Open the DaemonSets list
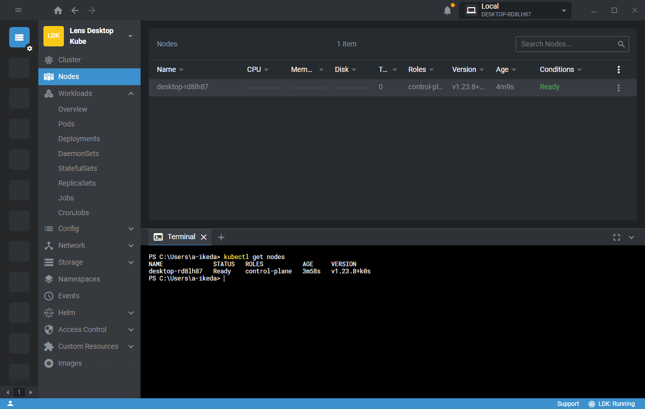The height and width of the screenshot is (409, 645). tap(79, 154)
